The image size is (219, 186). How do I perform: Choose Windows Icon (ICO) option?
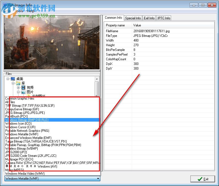coord(52,124)
